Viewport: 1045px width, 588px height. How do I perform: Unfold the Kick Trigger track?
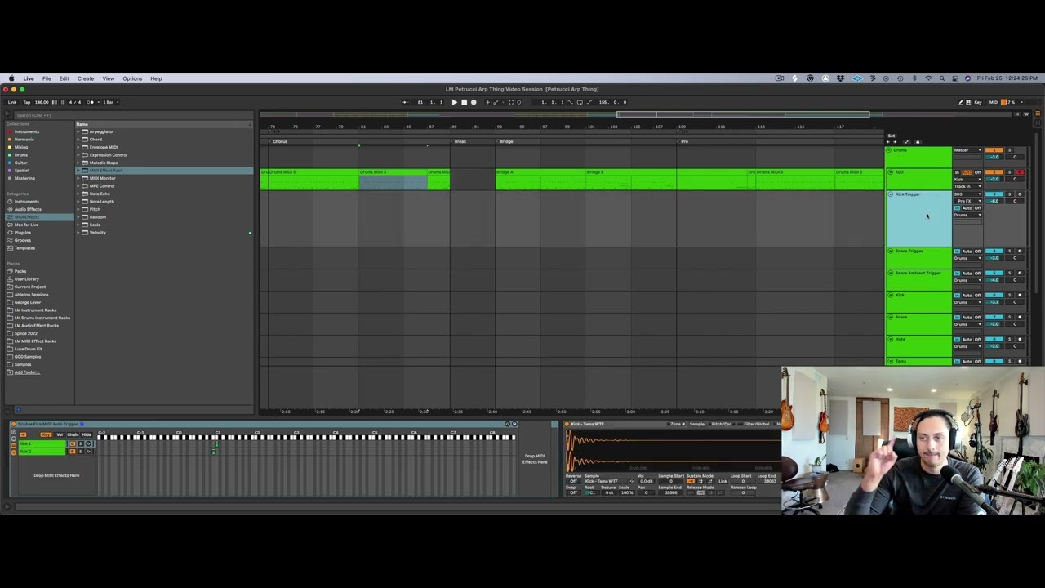click(890, 194)
